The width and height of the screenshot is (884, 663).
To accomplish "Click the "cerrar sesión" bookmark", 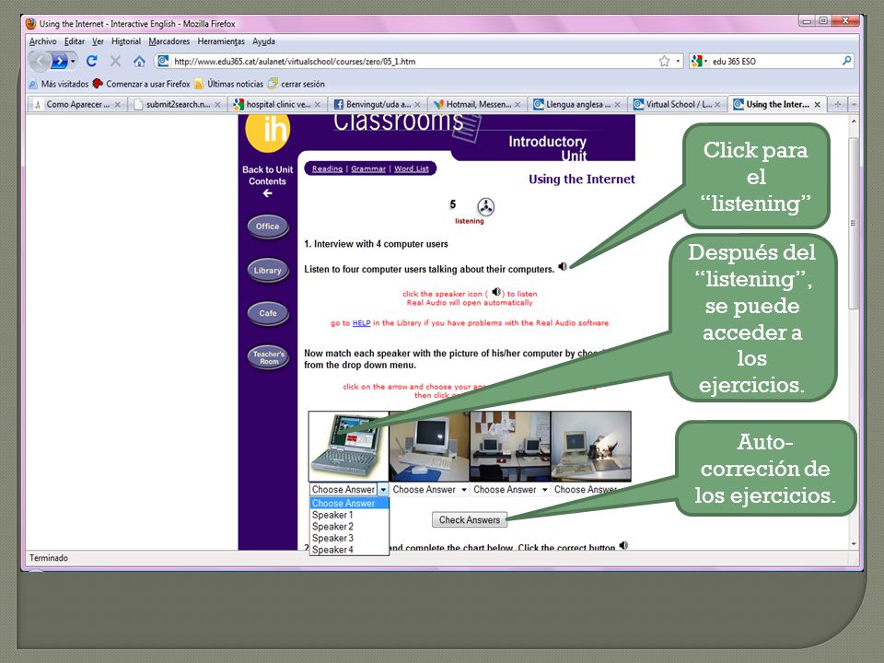I will coord(296,84).
